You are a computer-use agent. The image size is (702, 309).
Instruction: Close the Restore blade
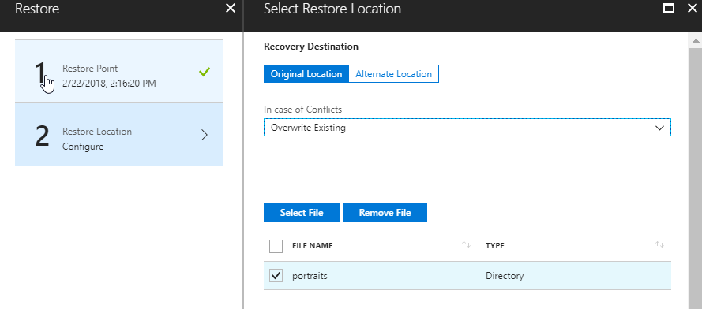231,8
